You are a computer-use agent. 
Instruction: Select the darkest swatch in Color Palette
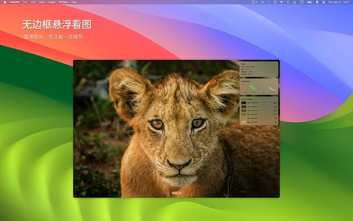(244, 103)
